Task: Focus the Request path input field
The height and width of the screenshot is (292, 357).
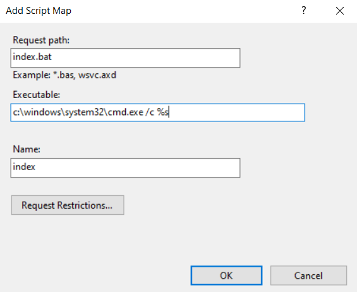Action: pos(125,58)
